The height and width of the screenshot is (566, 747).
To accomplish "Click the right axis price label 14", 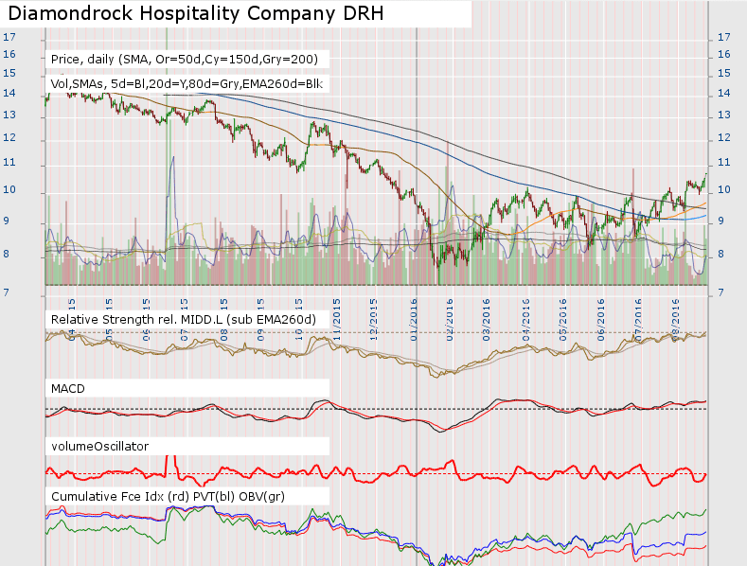I will pyautogui.click(x=724, y=93).
